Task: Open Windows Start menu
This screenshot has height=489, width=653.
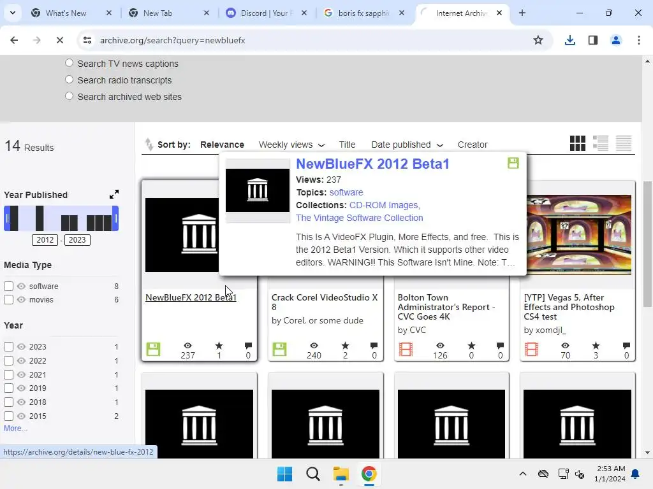Action: [x=285, y=474]
